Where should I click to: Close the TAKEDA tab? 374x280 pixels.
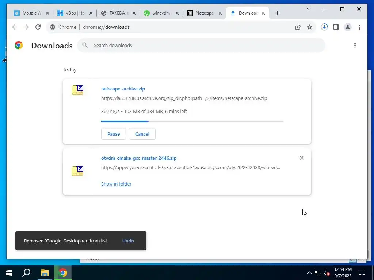[134, 13]
